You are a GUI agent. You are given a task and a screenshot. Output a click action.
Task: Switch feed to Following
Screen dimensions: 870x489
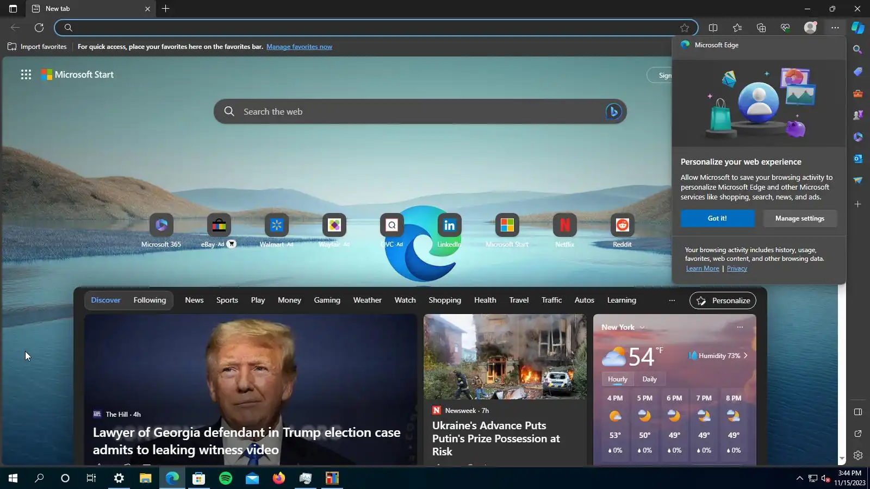point(150,300)
